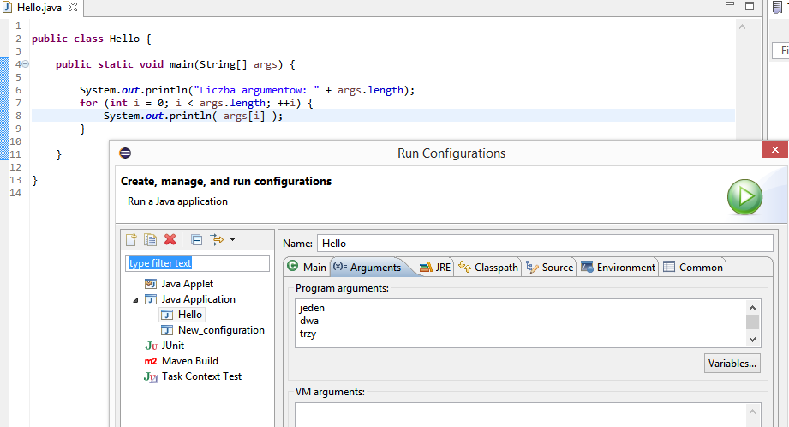Switch to the Main tab

(x=307, y=267)
